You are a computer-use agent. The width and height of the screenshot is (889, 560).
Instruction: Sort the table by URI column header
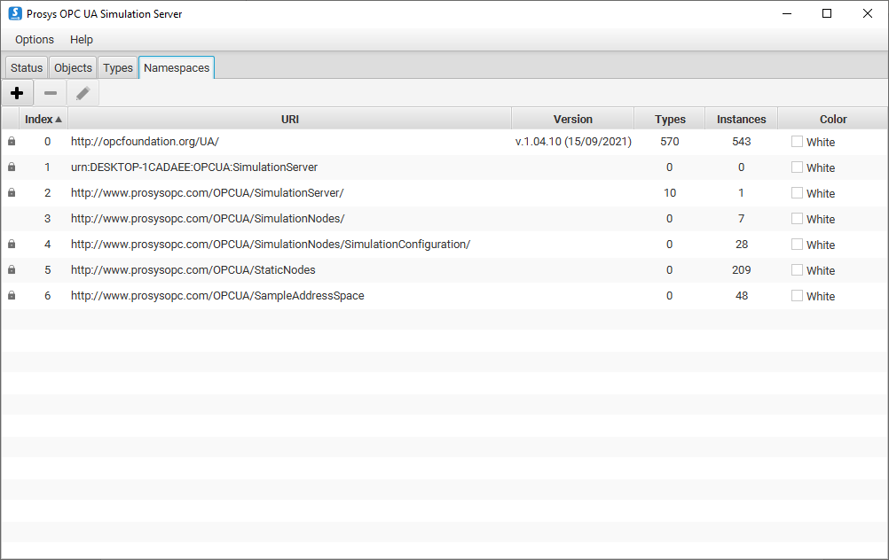(x=289, y=119)
